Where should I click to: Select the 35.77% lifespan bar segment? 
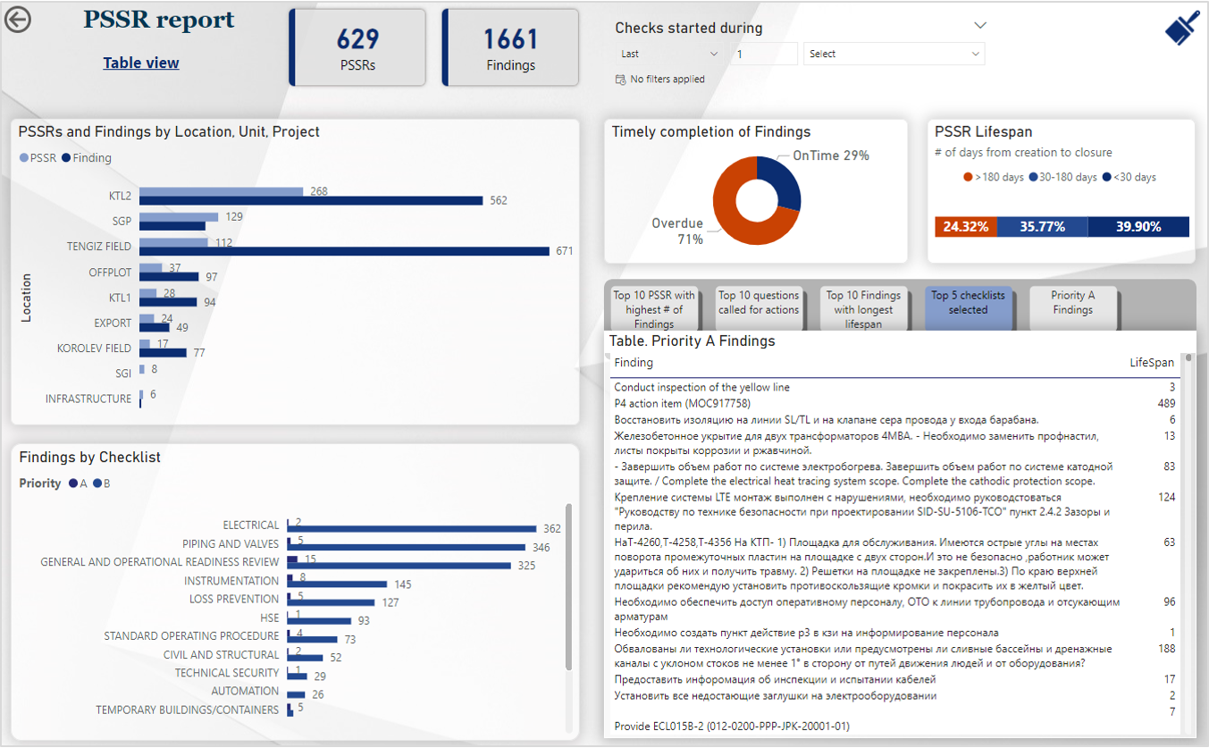click(1042, 227)
